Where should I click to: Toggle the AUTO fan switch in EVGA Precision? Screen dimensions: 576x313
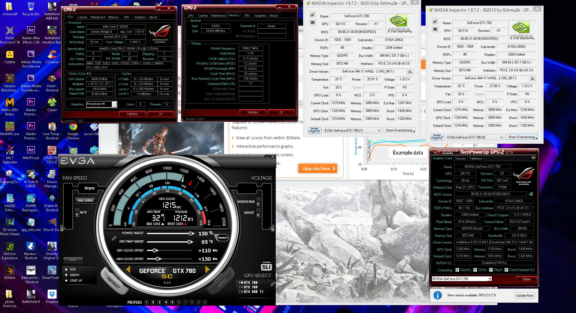tap(77, 212)
